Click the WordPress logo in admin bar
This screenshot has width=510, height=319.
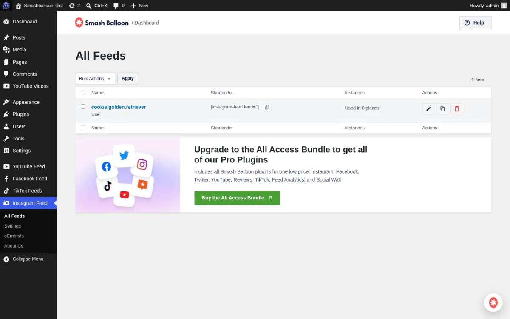(x=6, y=6)
